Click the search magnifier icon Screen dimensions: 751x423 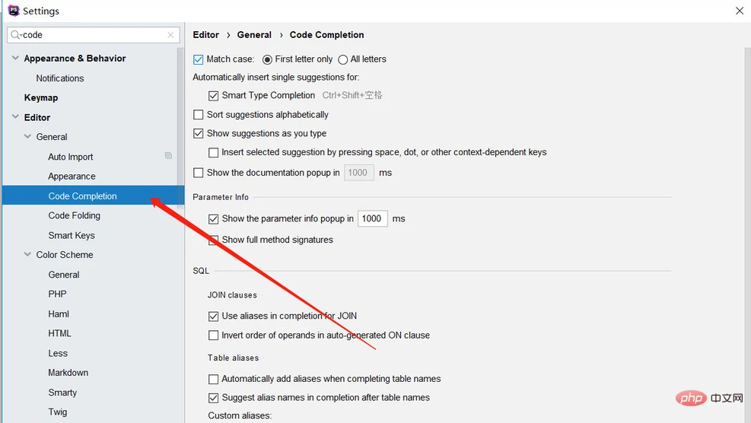[x=15, y=35]
